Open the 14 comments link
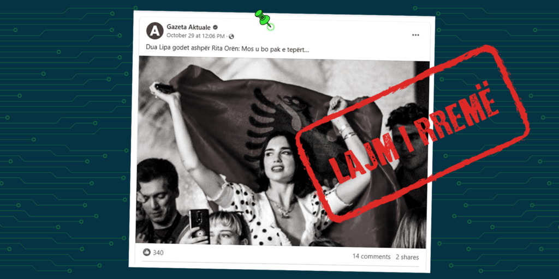Viewport: 559px width, 279px height. [371, 256]
